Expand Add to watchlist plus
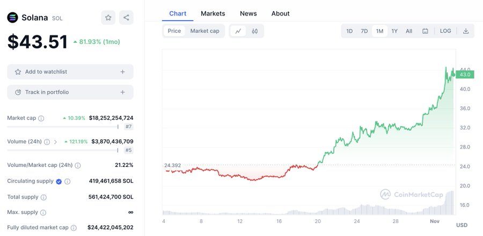This screenshot has height=236, width=483. coord(122,72)
